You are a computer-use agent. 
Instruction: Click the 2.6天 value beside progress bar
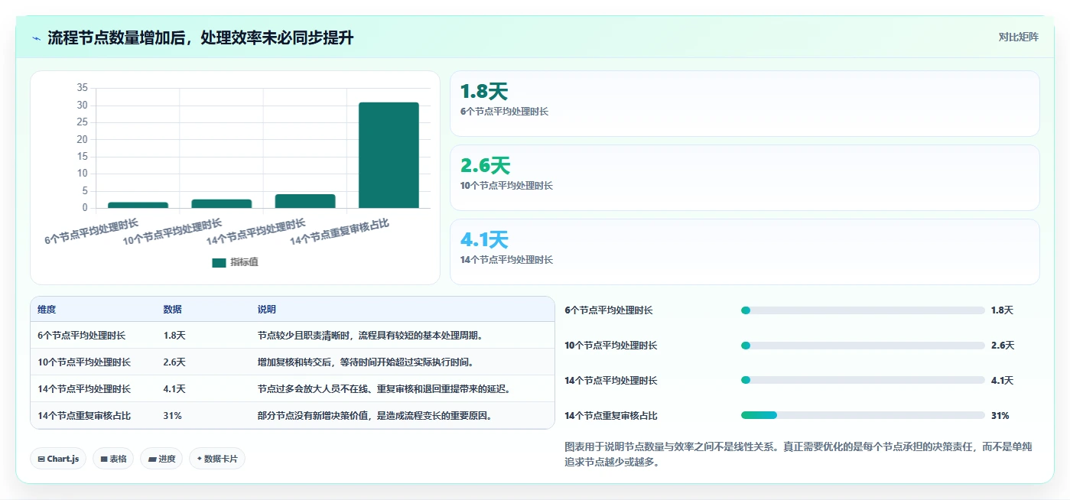coord(1002,346)
